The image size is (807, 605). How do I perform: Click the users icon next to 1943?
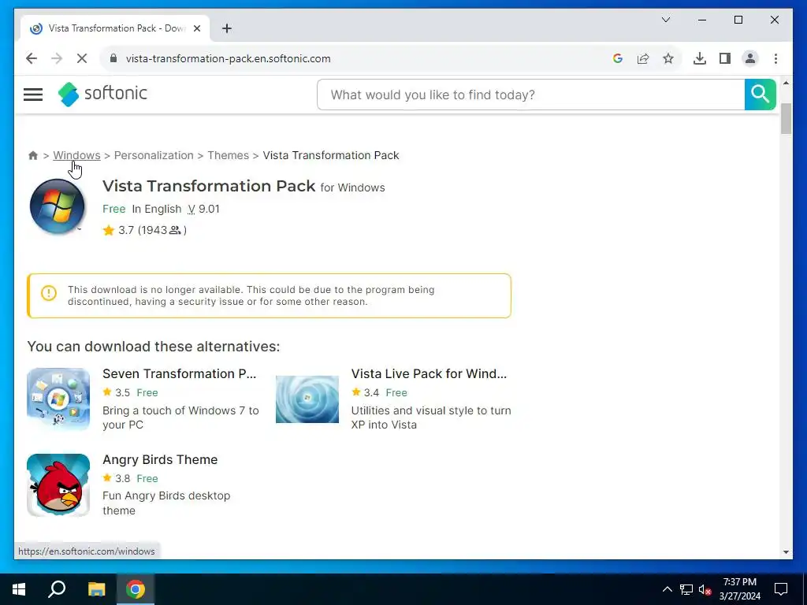(x=175, y=230)
